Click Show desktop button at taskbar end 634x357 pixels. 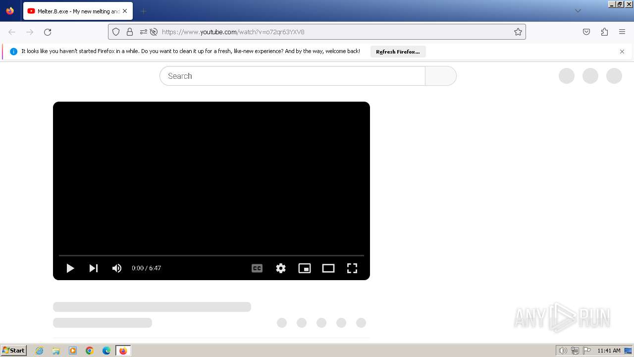[629, 351]
